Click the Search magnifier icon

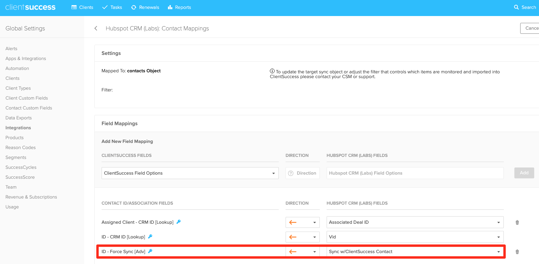pos(516,7)
